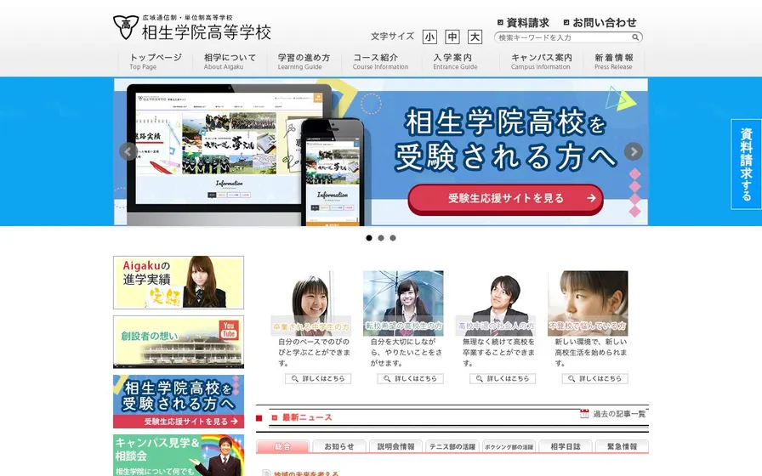Open 入学案内 menu item

[455, 62]
